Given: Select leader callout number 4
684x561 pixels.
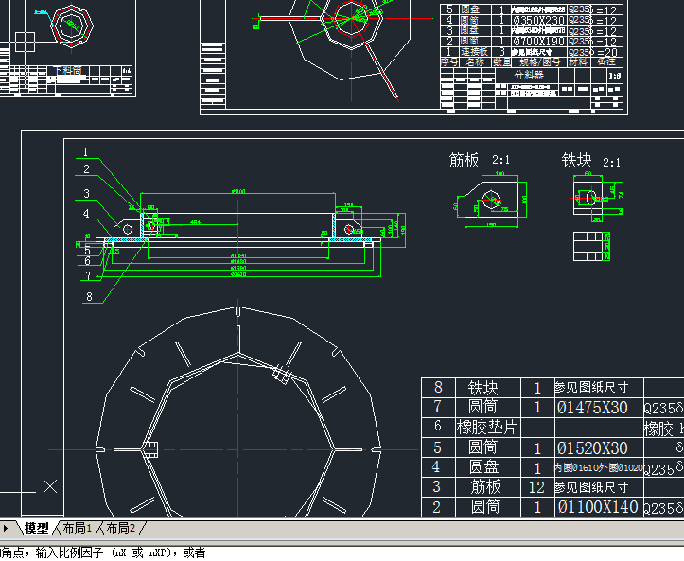Looking at the screenshot, I should 86,213.
